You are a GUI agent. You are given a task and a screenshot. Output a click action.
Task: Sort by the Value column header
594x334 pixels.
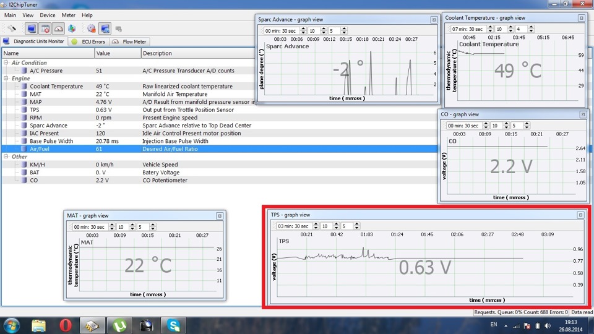coord(118,53)
